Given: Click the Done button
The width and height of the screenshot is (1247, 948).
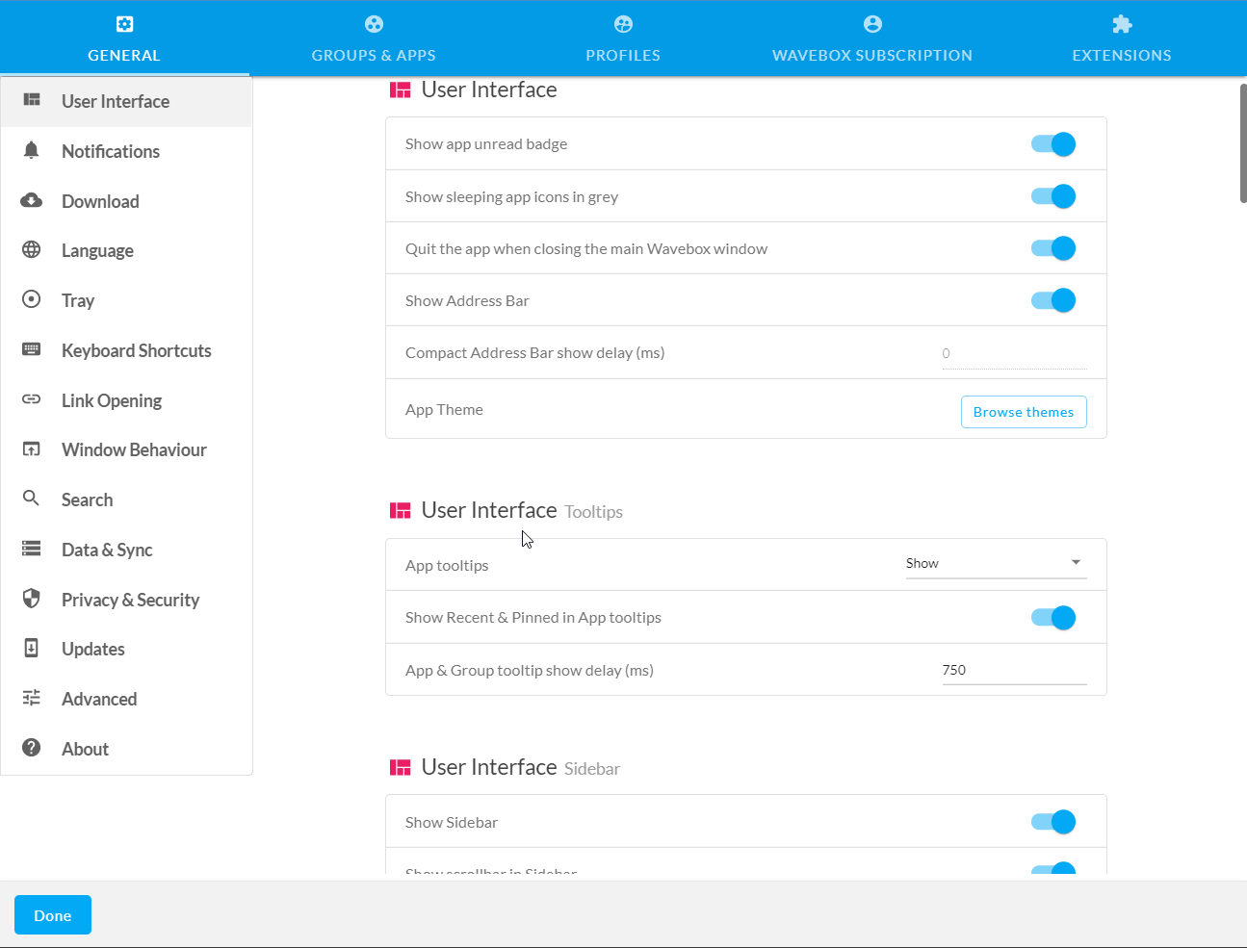Looking at the screenshot, I should coord(53,915).
